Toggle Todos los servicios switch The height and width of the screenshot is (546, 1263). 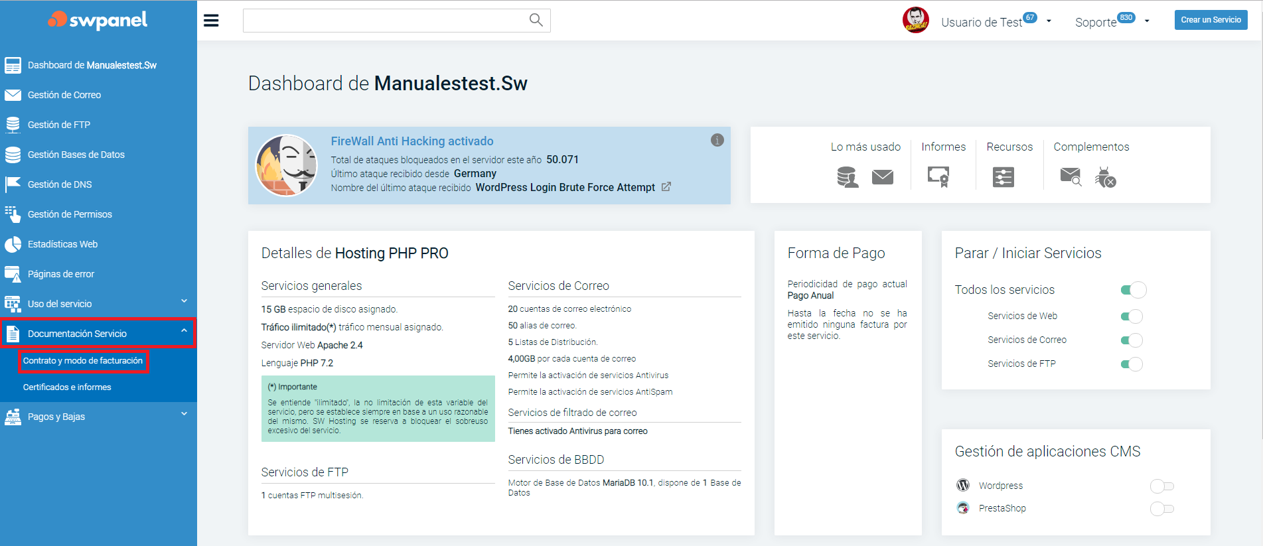(1134, 290)
